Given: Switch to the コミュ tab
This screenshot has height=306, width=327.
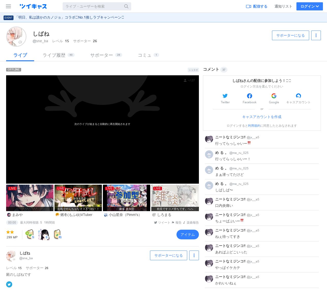Looking at the screenshot, I should pos(148,55).
